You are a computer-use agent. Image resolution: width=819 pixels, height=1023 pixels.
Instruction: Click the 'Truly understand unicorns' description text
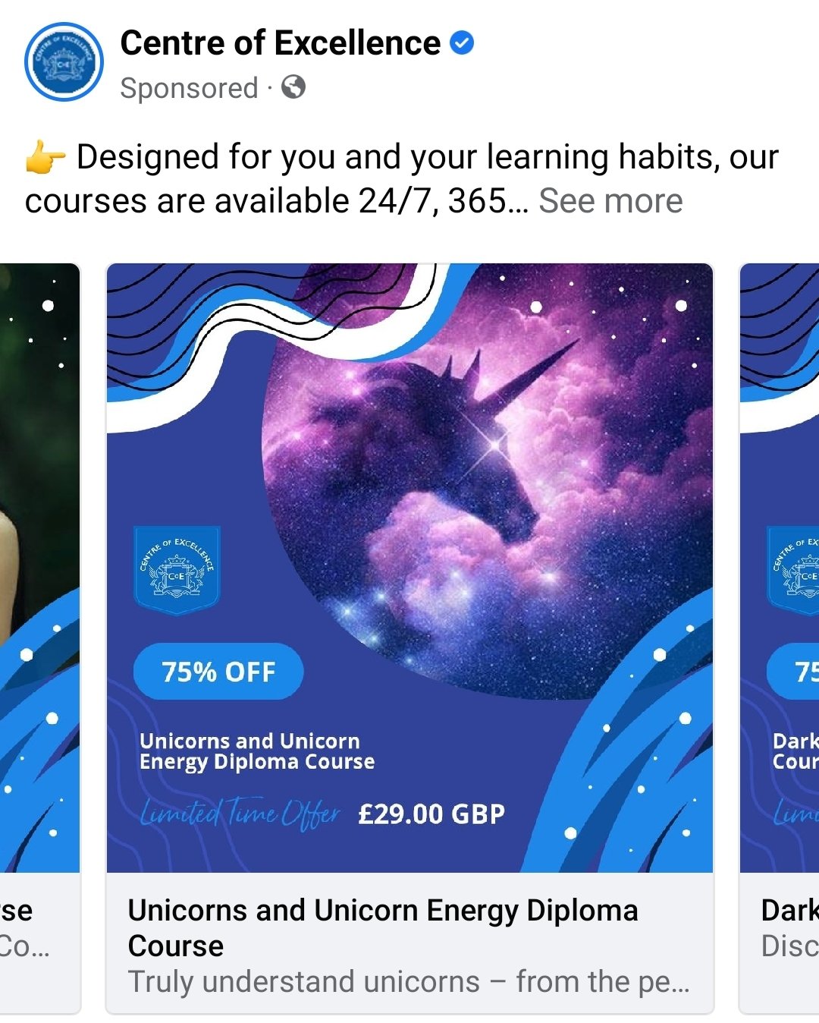(x=409, y=981)
